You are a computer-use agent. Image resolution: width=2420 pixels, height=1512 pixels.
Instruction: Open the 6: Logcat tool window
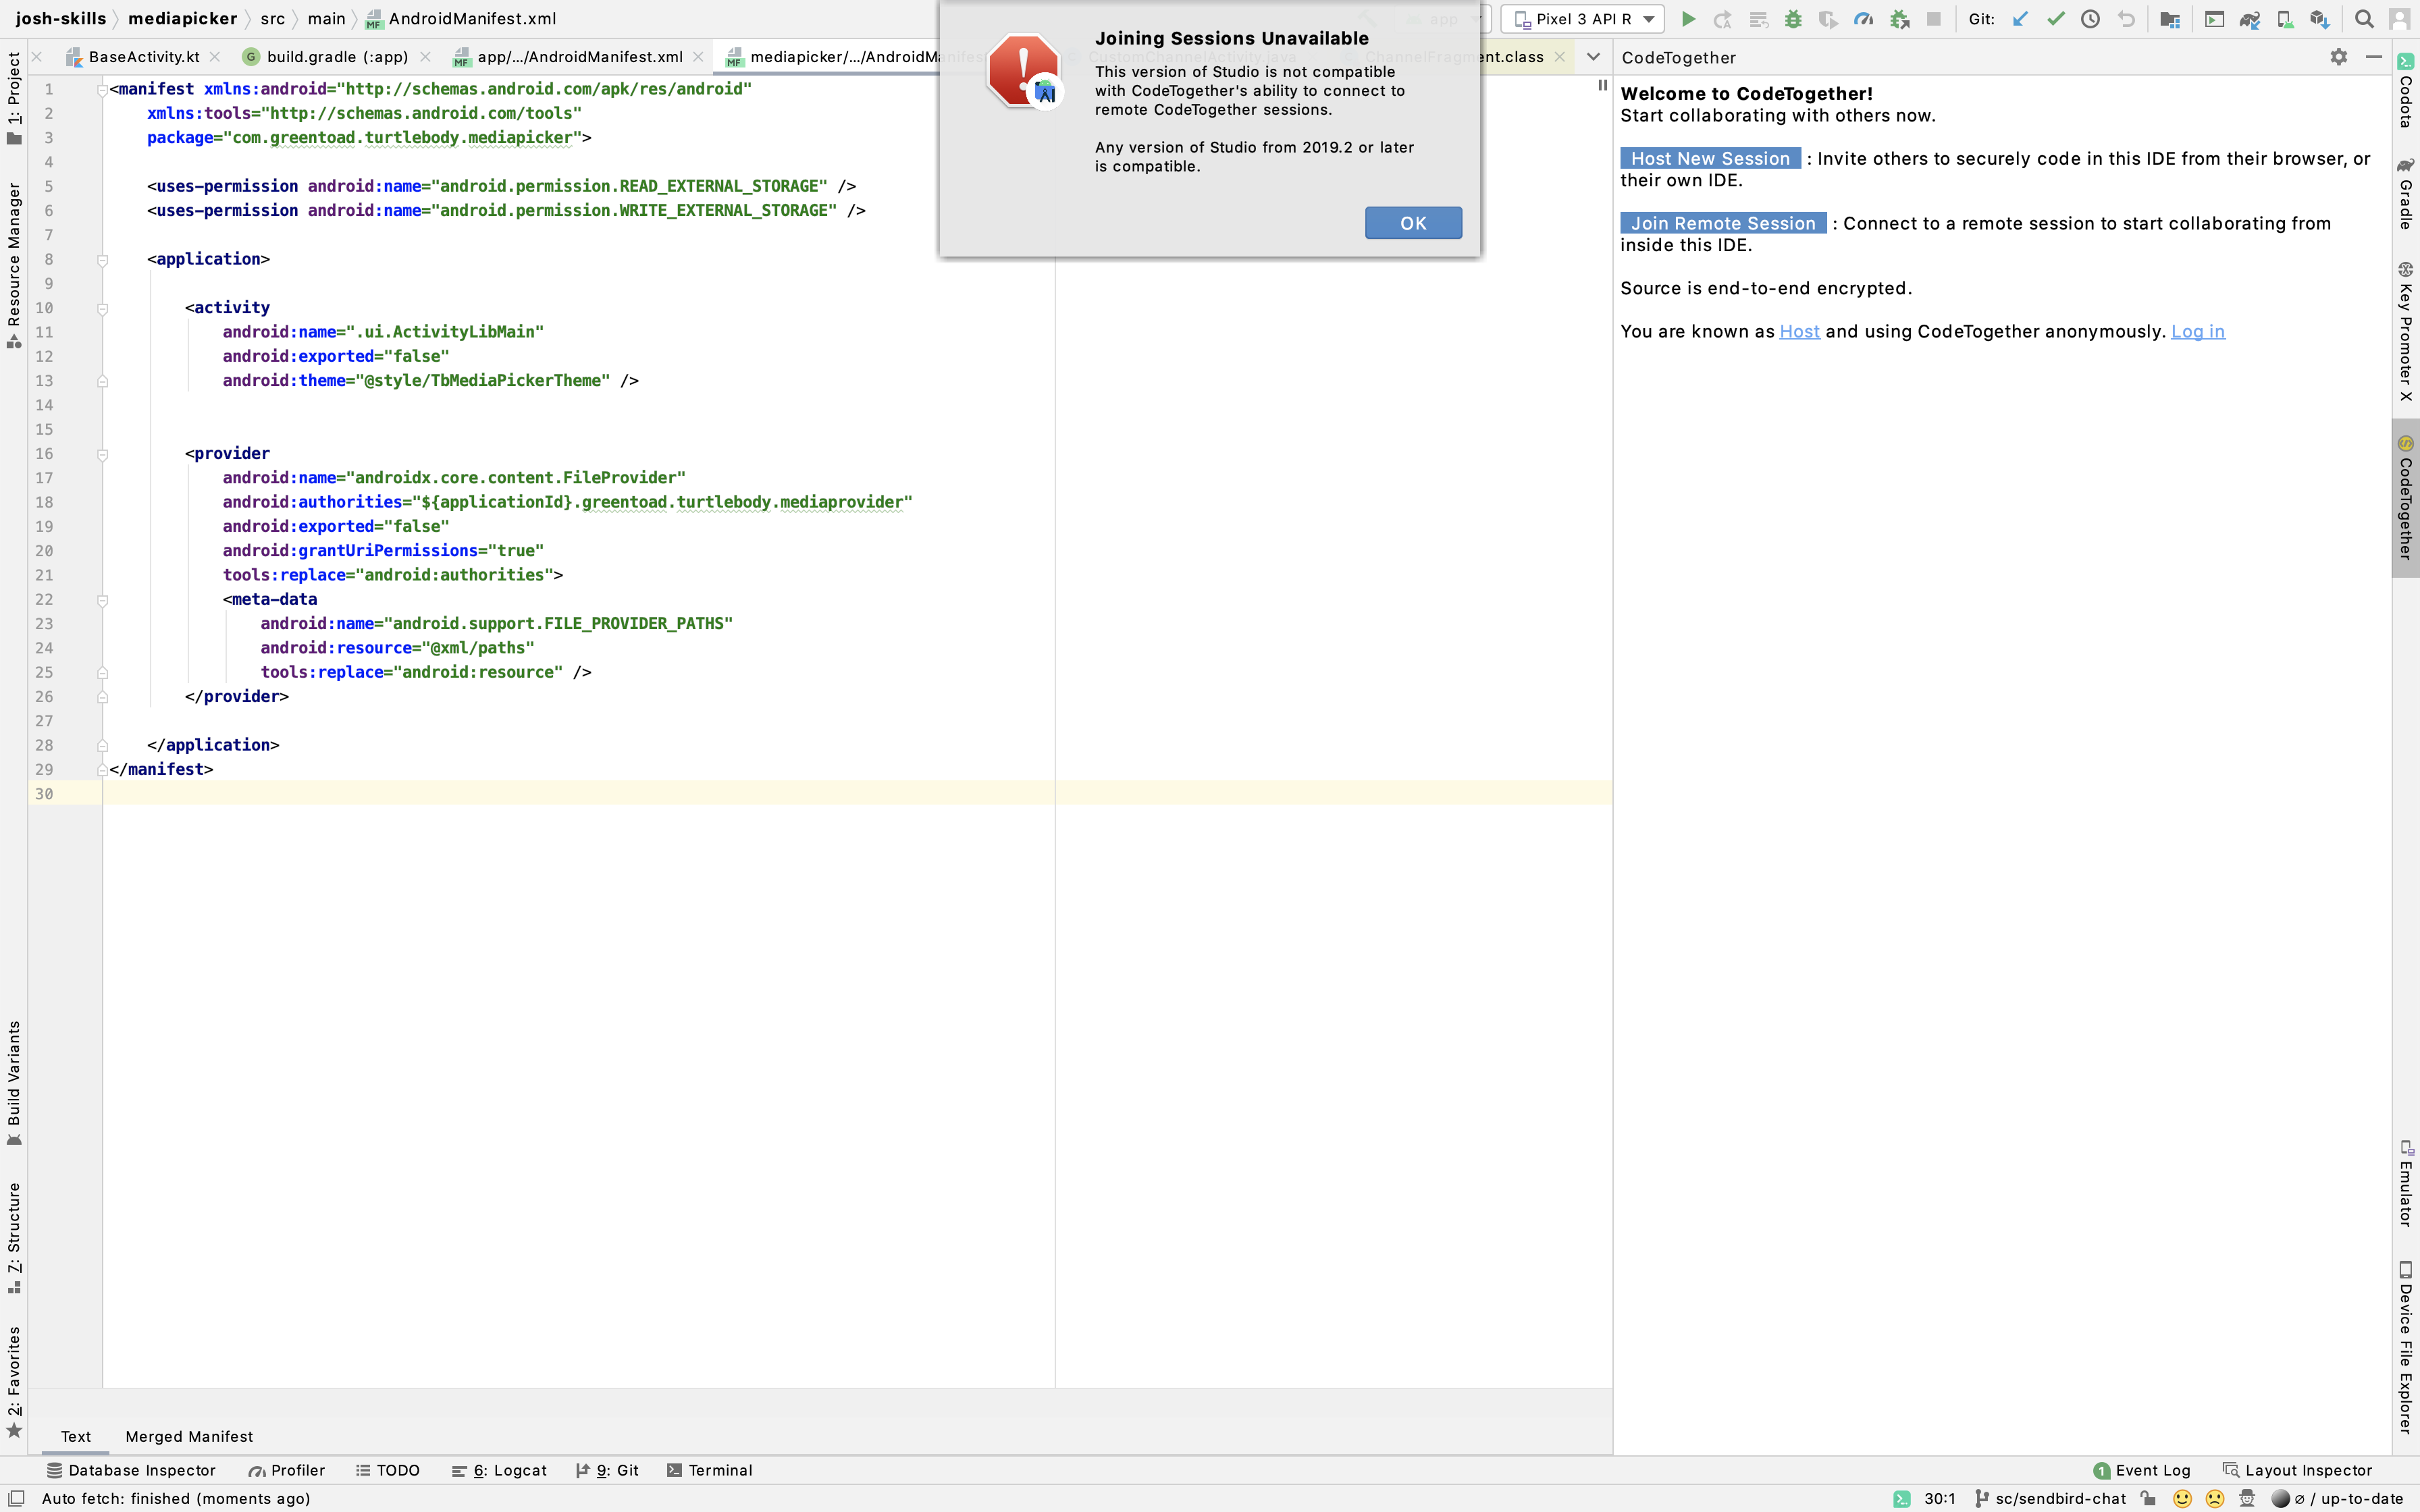click(499, 1470)
